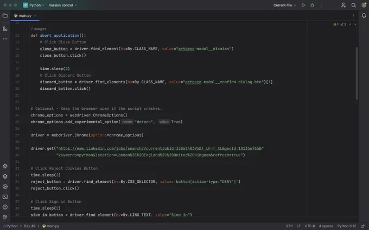Click discard_button.click() on line 20
The height and width of the screenshot is (230, 369).
pos(65,88)
